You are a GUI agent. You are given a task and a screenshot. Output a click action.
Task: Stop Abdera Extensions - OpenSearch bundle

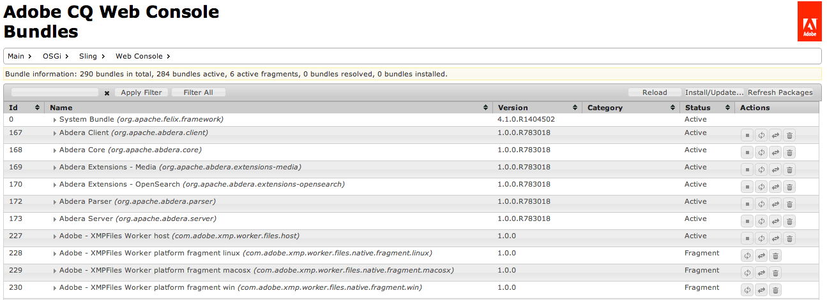(x=747, y=187)
